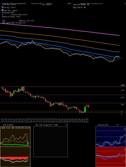The height and width of the screenshot is (167, 126).
Task: Click the 94.85 price axis label
Action: coord(123,97)
